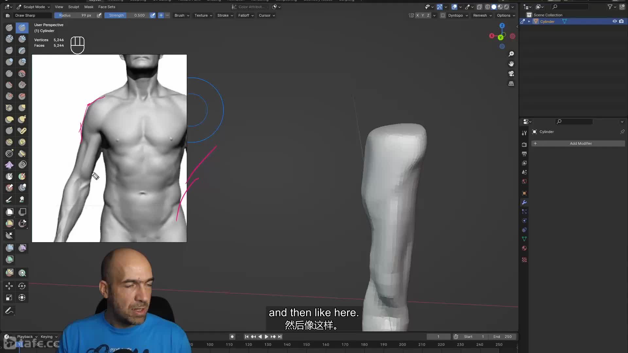Image resolution: width=628 pixels, height=353 pixels.
Task: Toggle X-ray display mode
Action: coord(480,7)
